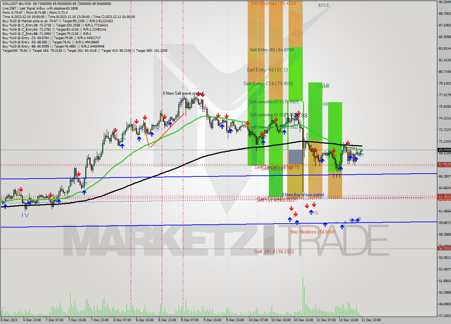Click the '8 Dec 07:00' time label
Viewport: 451px width, 324px height.
pyautogui.click(x=122, y=320)
